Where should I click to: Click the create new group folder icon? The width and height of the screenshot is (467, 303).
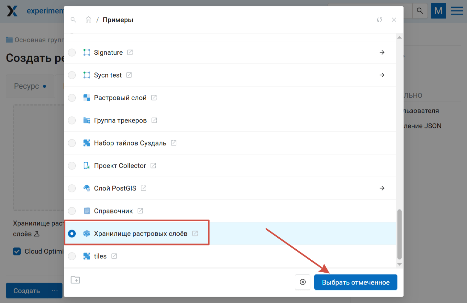[x=75, y=280]
